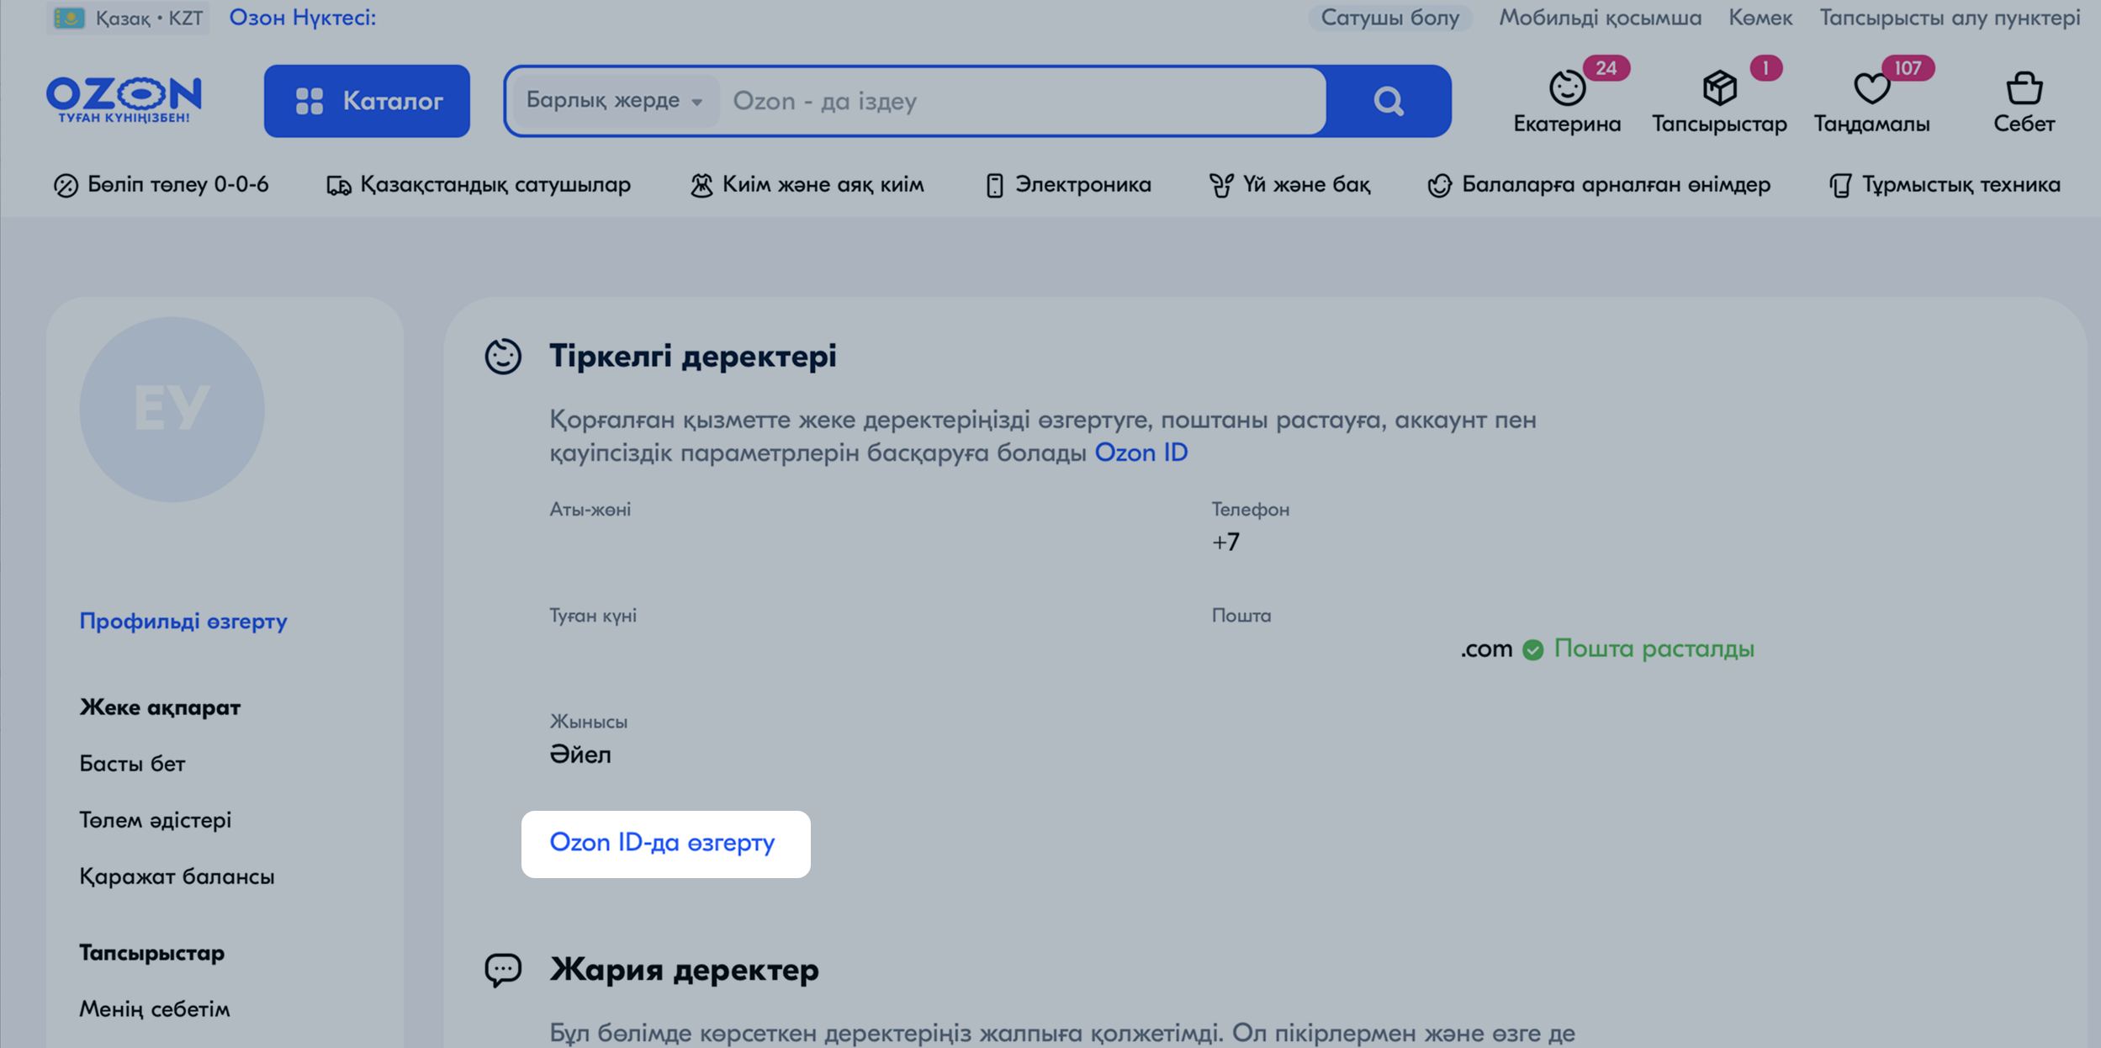Click the Тіркелгі деректері heading
This screenshot has height=1048, width=2101.
click(692, 356)
